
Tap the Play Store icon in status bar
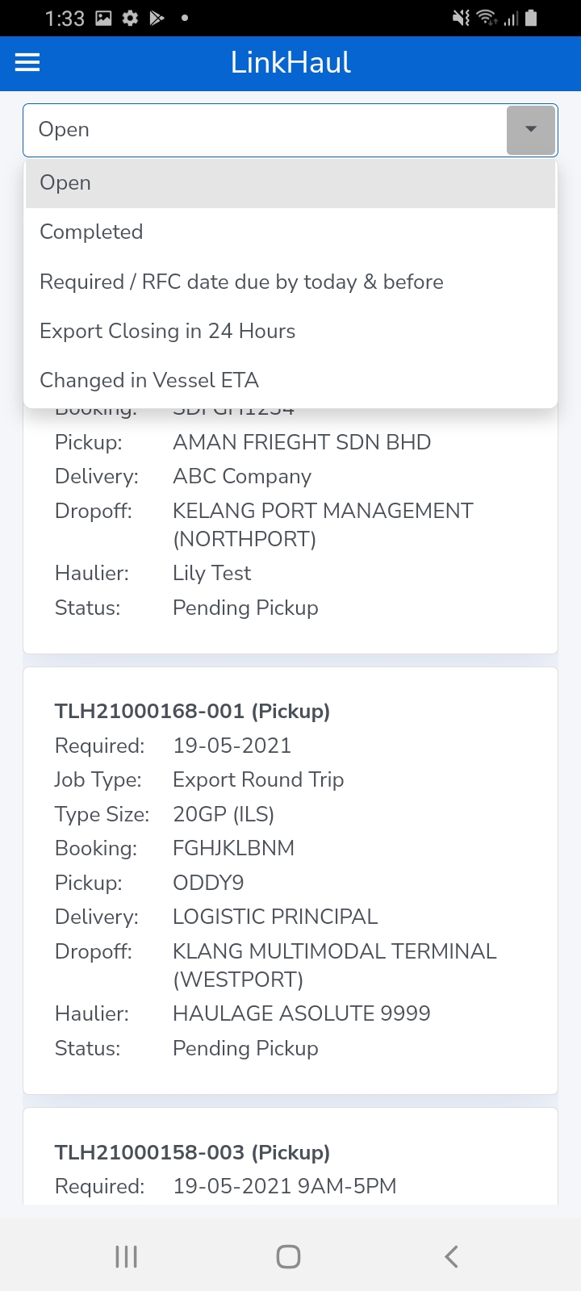157,18
